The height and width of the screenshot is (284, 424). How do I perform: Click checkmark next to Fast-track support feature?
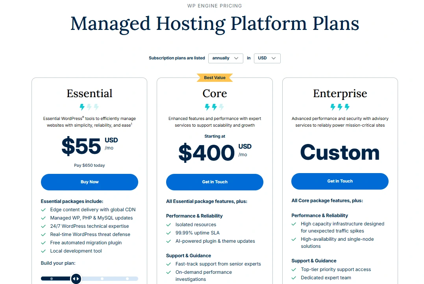(168, 264)
